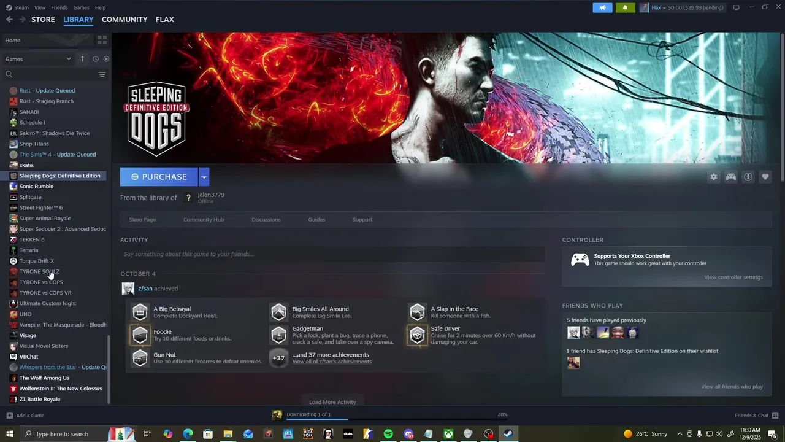Click the Add a Game plus icon
This screenshot has width=785, height=442.
click(10, 416)
